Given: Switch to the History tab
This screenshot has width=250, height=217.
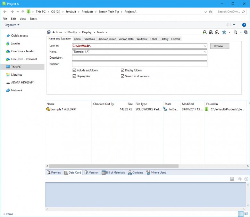Looking at the screenshot, I should 164,39.
